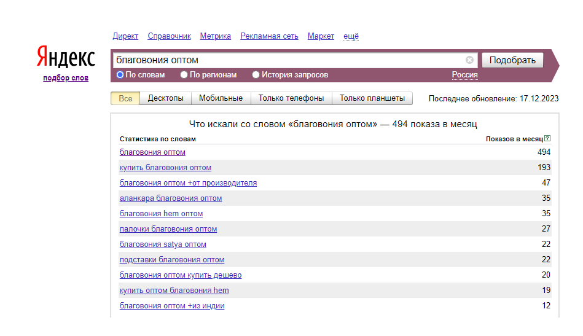Open the Метрика link

pyautogui.click(x=215, y=36)
